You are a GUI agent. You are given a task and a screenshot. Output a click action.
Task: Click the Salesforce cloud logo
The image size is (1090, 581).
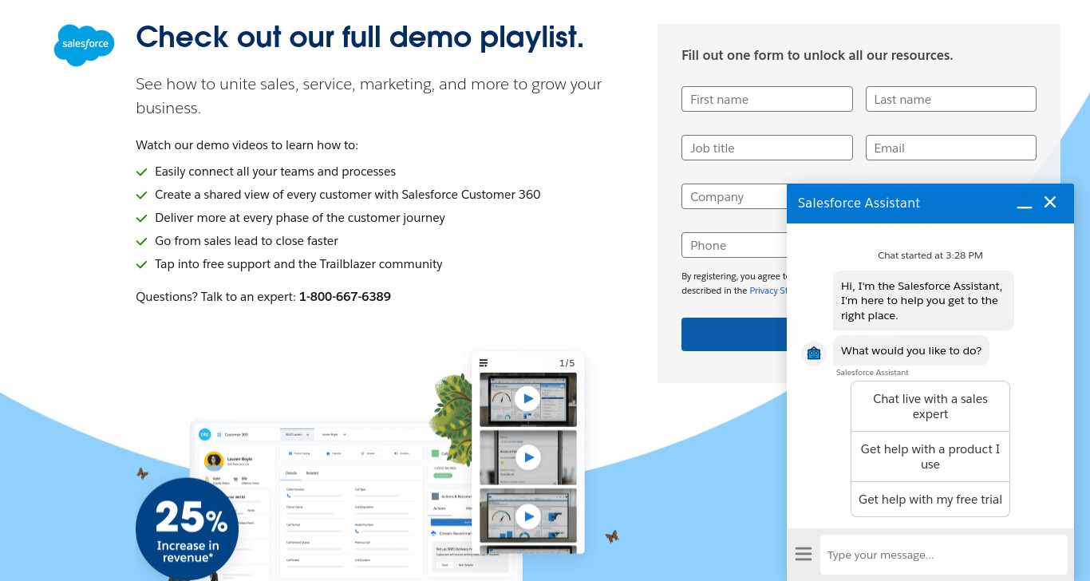(84, 45)
